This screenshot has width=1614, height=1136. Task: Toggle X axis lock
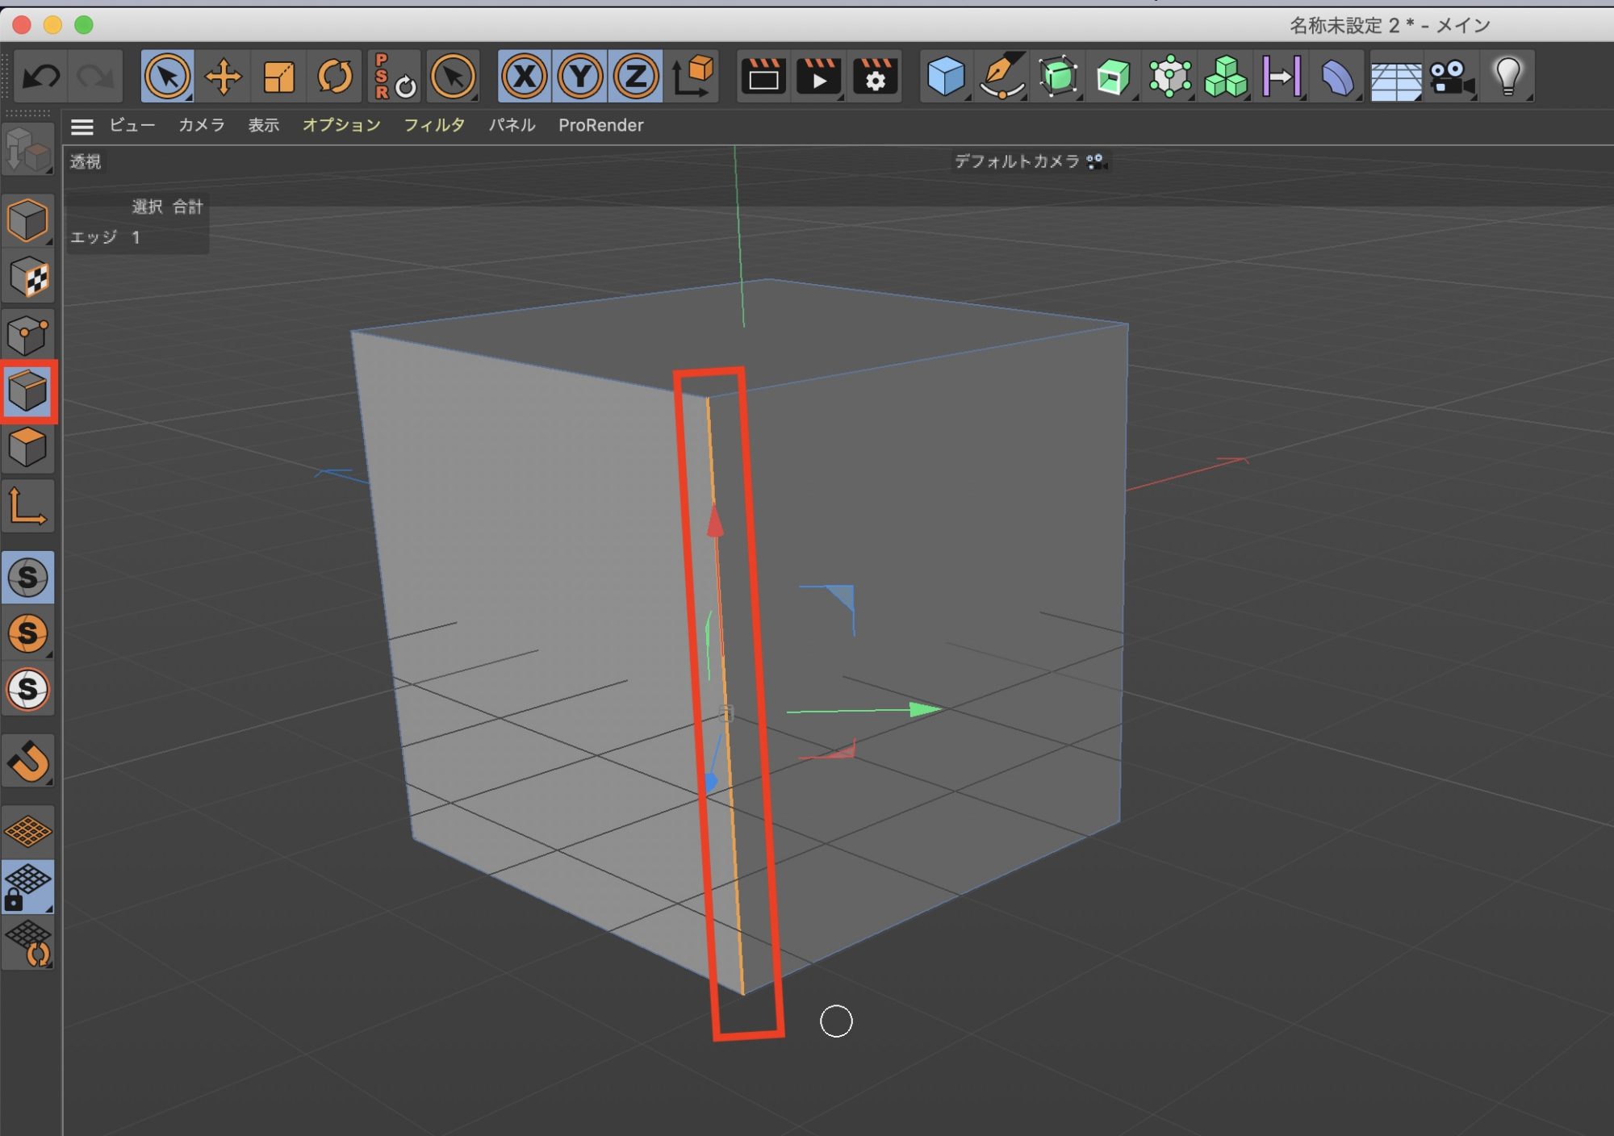pyautogui.click(x=525, y=77)
